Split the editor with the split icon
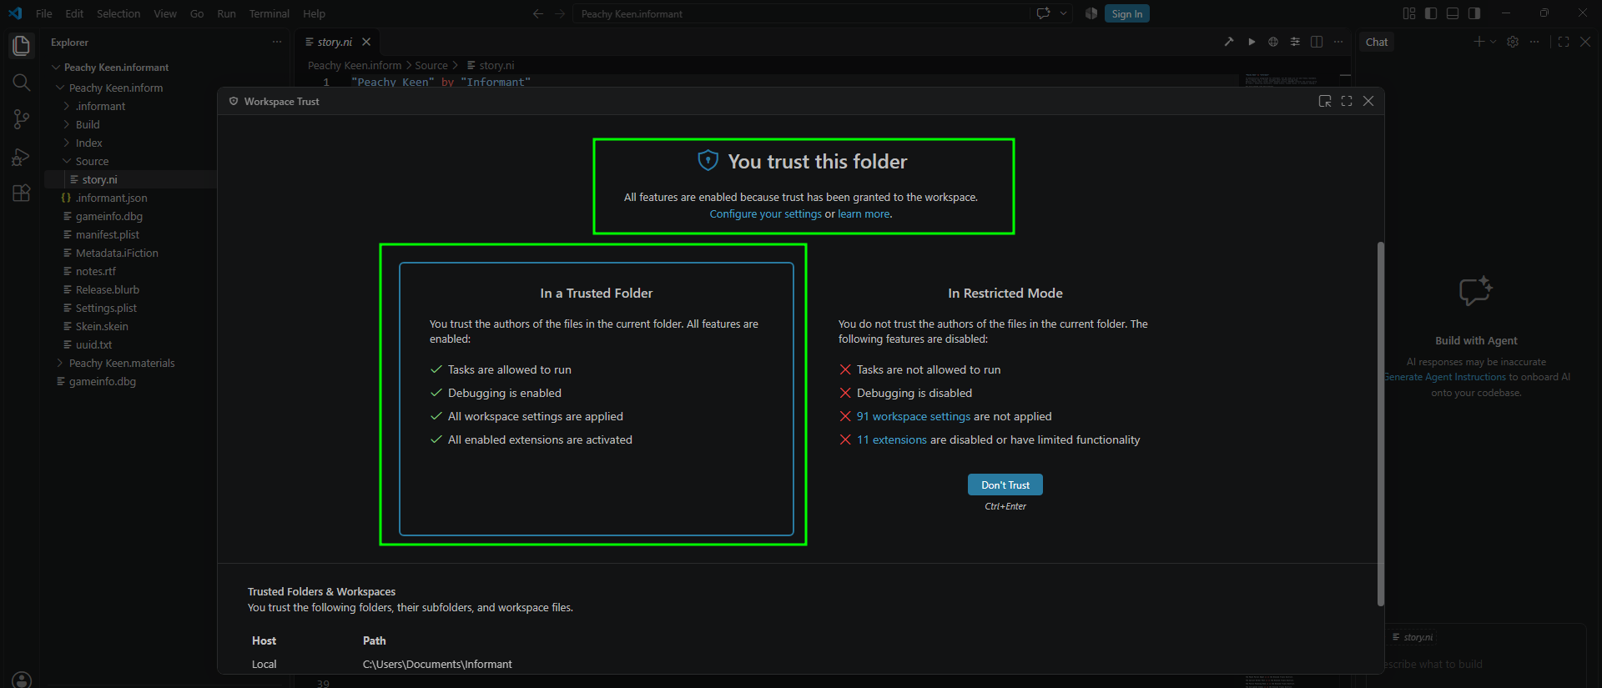Screen dimensions: 1602x688 [x=1317, y=42]
